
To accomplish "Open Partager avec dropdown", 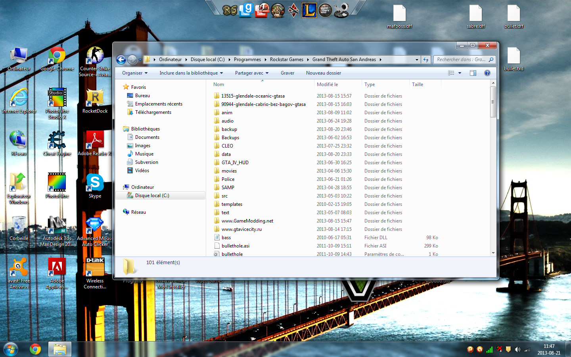I will 252,73.
